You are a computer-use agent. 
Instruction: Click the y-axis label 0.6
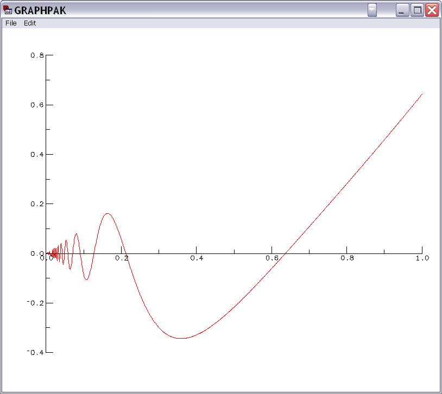(x=37, y=105)
